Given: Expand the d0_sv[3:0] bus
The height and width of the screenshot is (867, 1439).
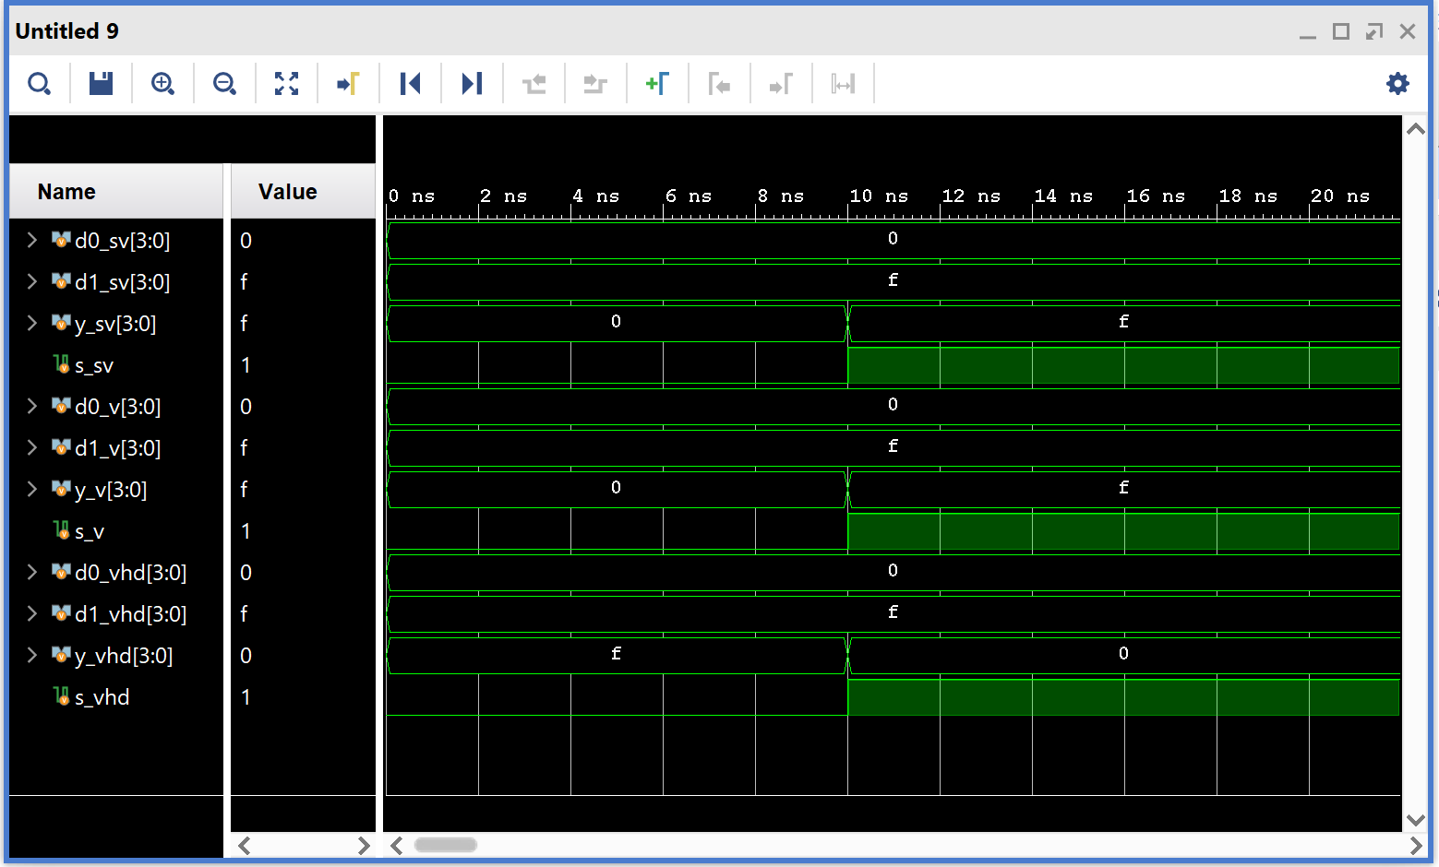Looking at the screenshot, I should pyautogui.click(x=32, y=241).
